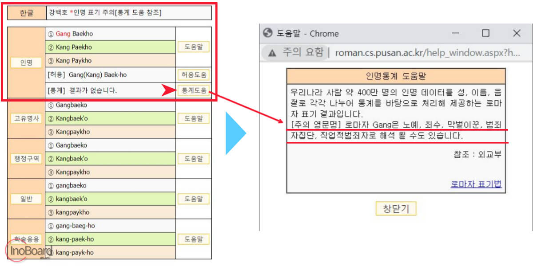Image resolution: width=533 pixels, height=266 pixels.
Task: Click the 통계도움 button
Action: (194, 90)
